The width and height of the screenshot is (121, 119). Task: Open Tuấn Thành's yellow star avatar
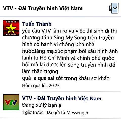tap(11, 28)
